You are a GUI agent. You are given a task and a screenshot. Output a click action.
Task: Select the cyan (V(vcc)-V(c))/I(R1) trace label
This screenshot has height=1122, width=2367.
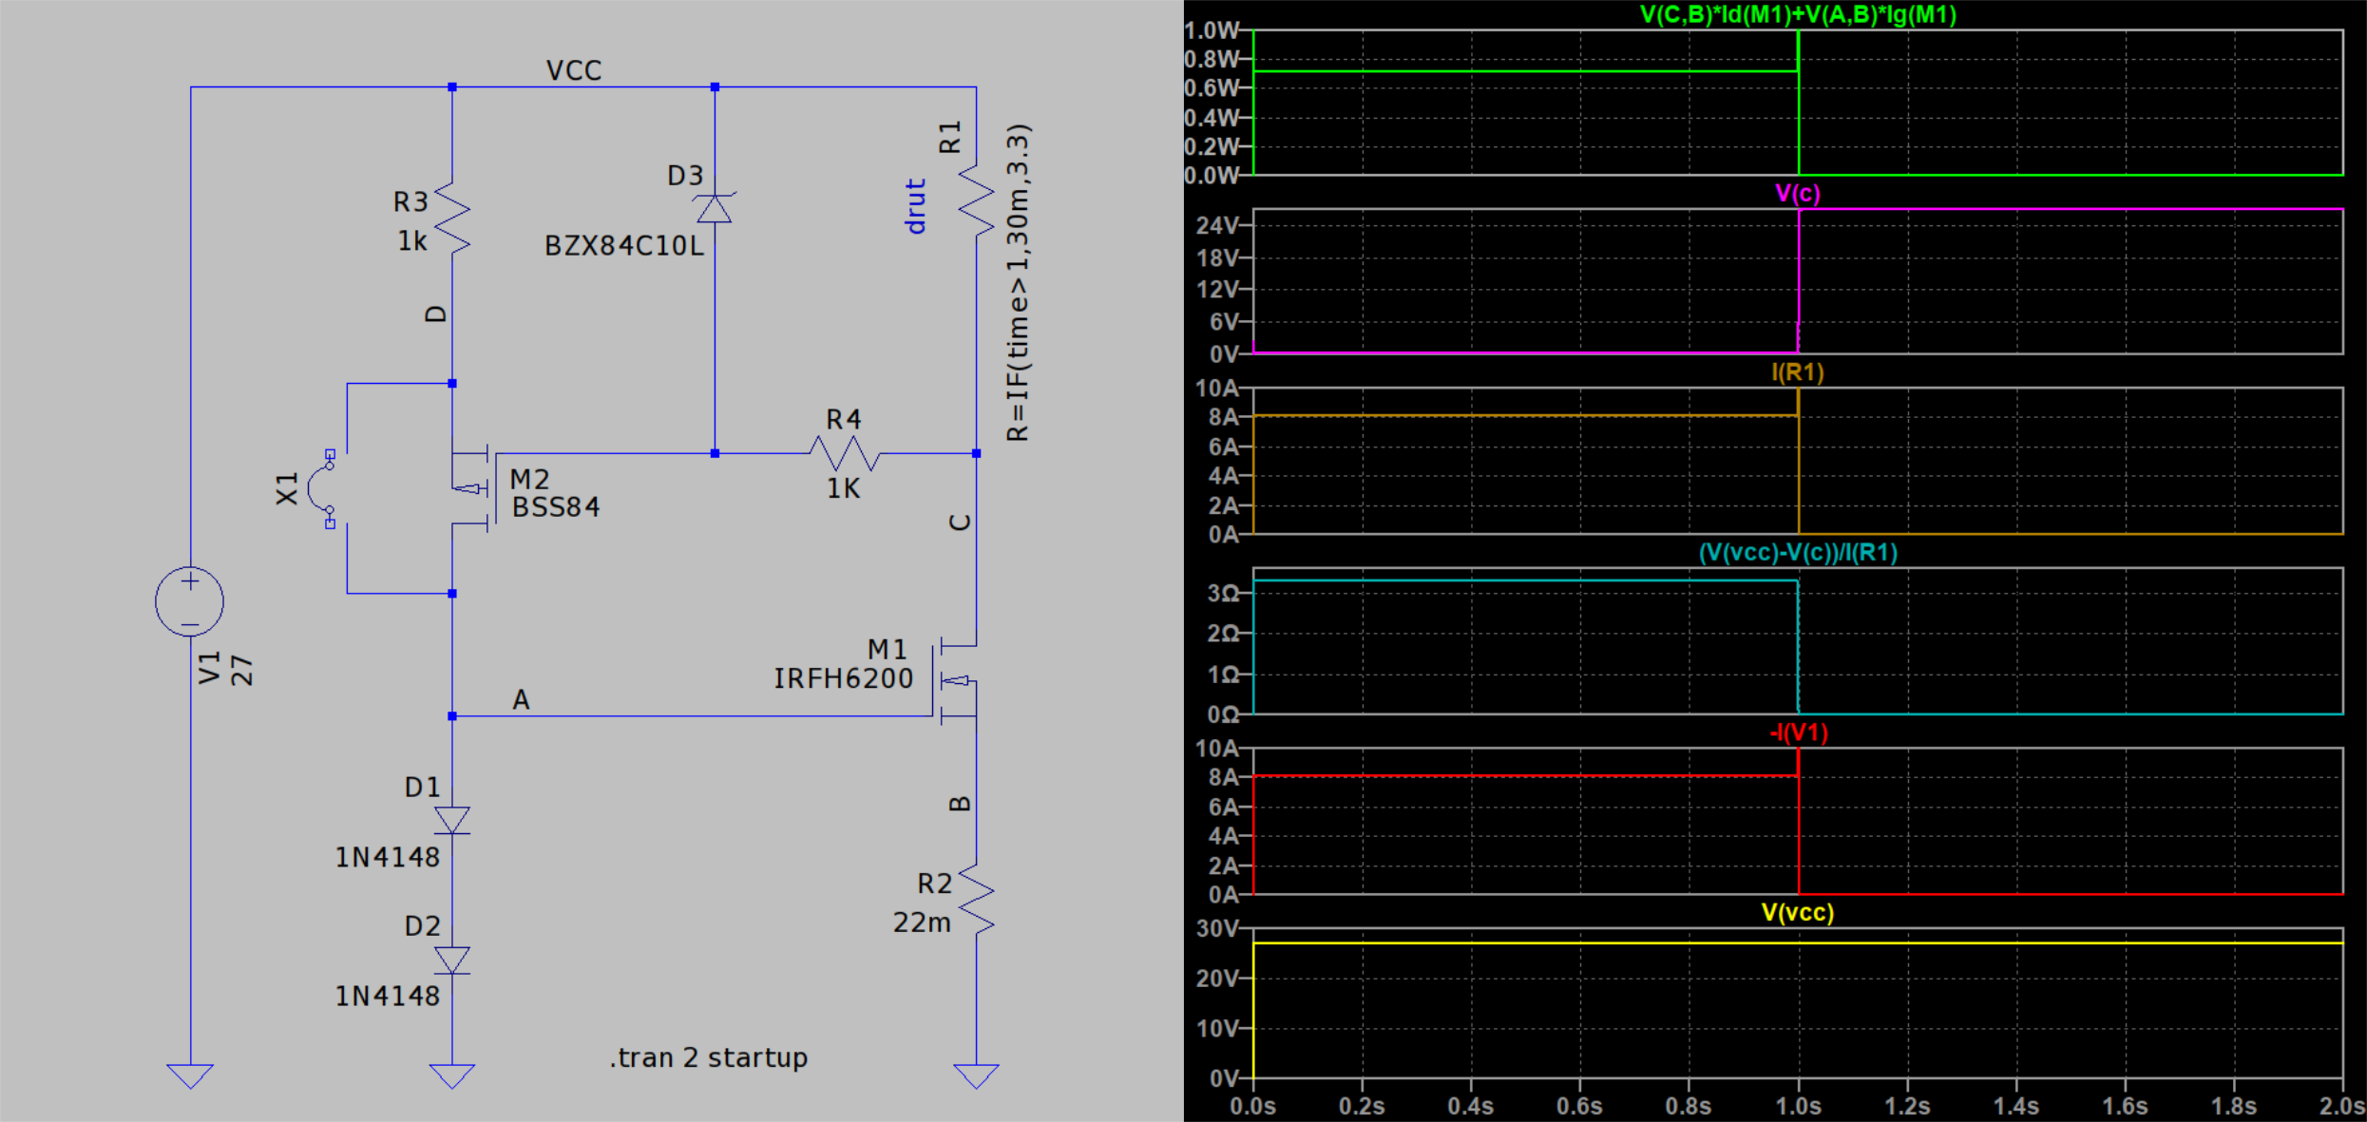coord(1798,552)
